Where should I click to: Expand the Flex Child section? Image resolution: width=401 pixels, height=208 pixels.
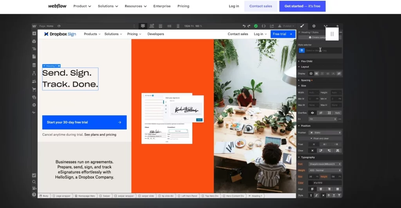pyautogui.click(x=306, y=61)
